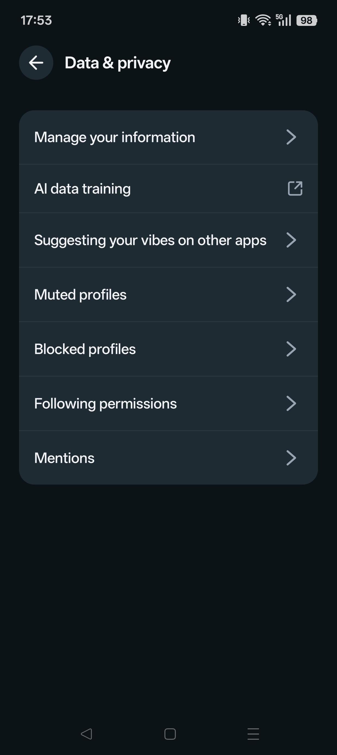Tap the back arrow button
The image size is (337, 755).
(x=36, y=63)
